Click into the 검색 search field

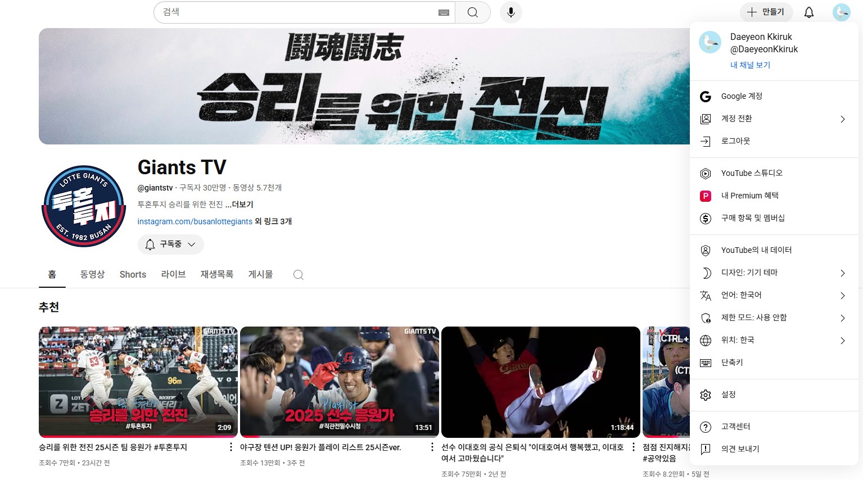coord(298,12)
